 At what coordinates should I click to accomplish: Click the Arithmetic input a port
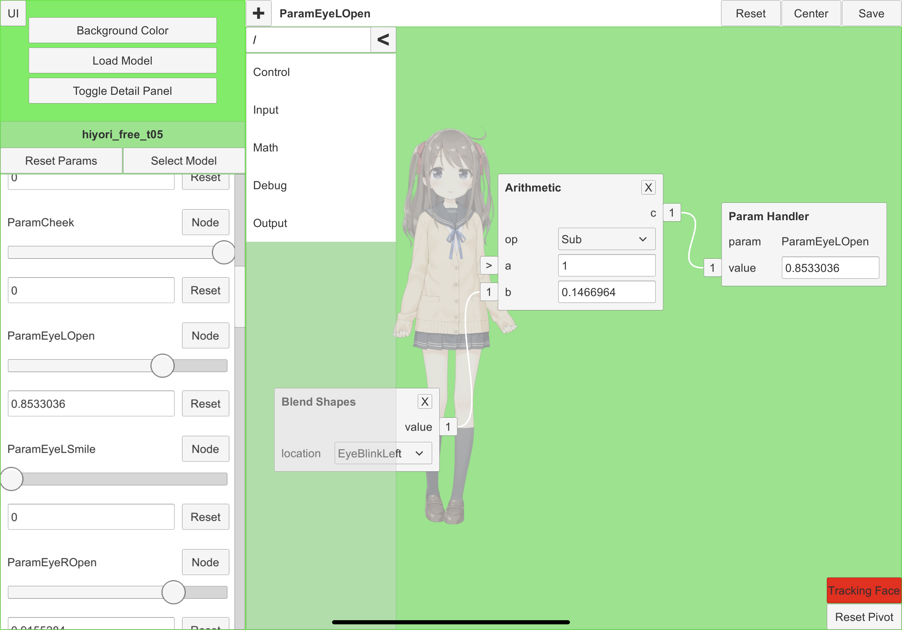(489, 266)
